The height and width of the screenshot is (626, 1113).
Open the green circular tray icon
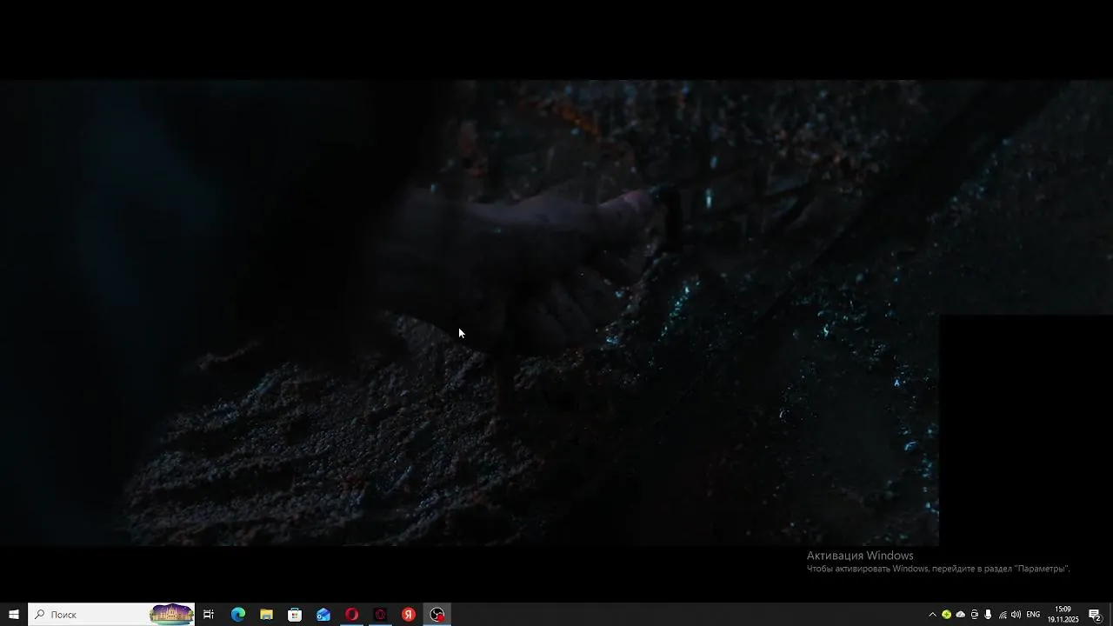(946, 615)
